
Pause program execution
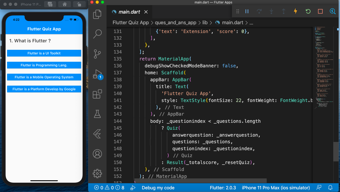click(247, 11)
